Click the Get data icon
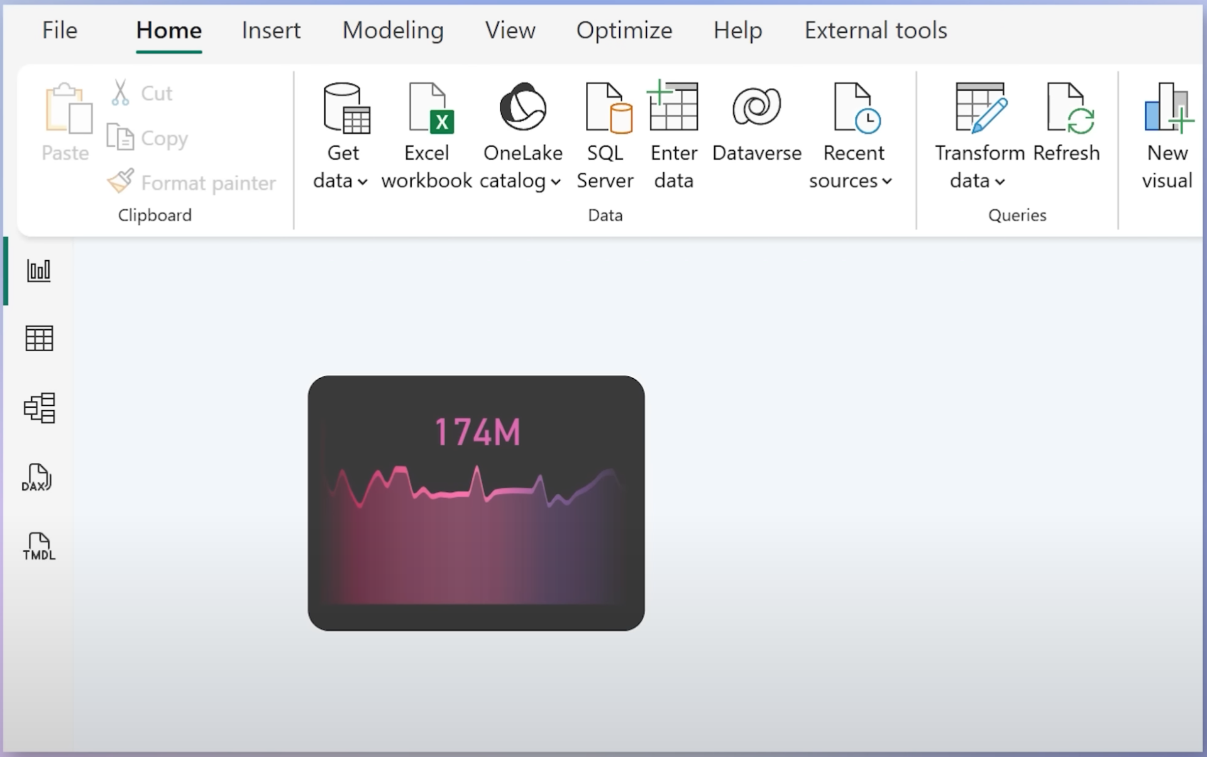1207x757 pixels. click(x=346, y=108)
